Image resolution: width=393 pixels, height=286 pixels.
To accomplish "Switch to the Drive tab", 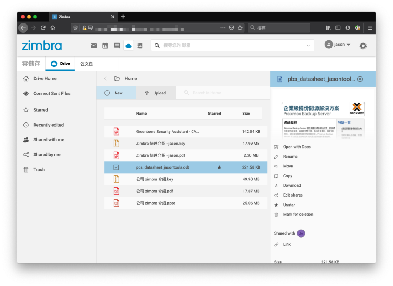I will 60,64.
